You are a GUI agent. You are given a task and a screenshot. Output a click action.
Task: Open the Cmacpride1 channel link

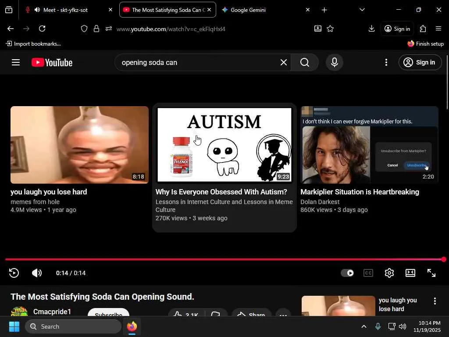[52, 312]
